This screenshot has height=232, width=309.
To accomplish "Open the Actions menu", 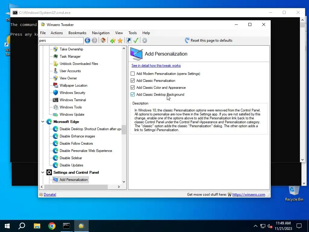I will (57, 33).
